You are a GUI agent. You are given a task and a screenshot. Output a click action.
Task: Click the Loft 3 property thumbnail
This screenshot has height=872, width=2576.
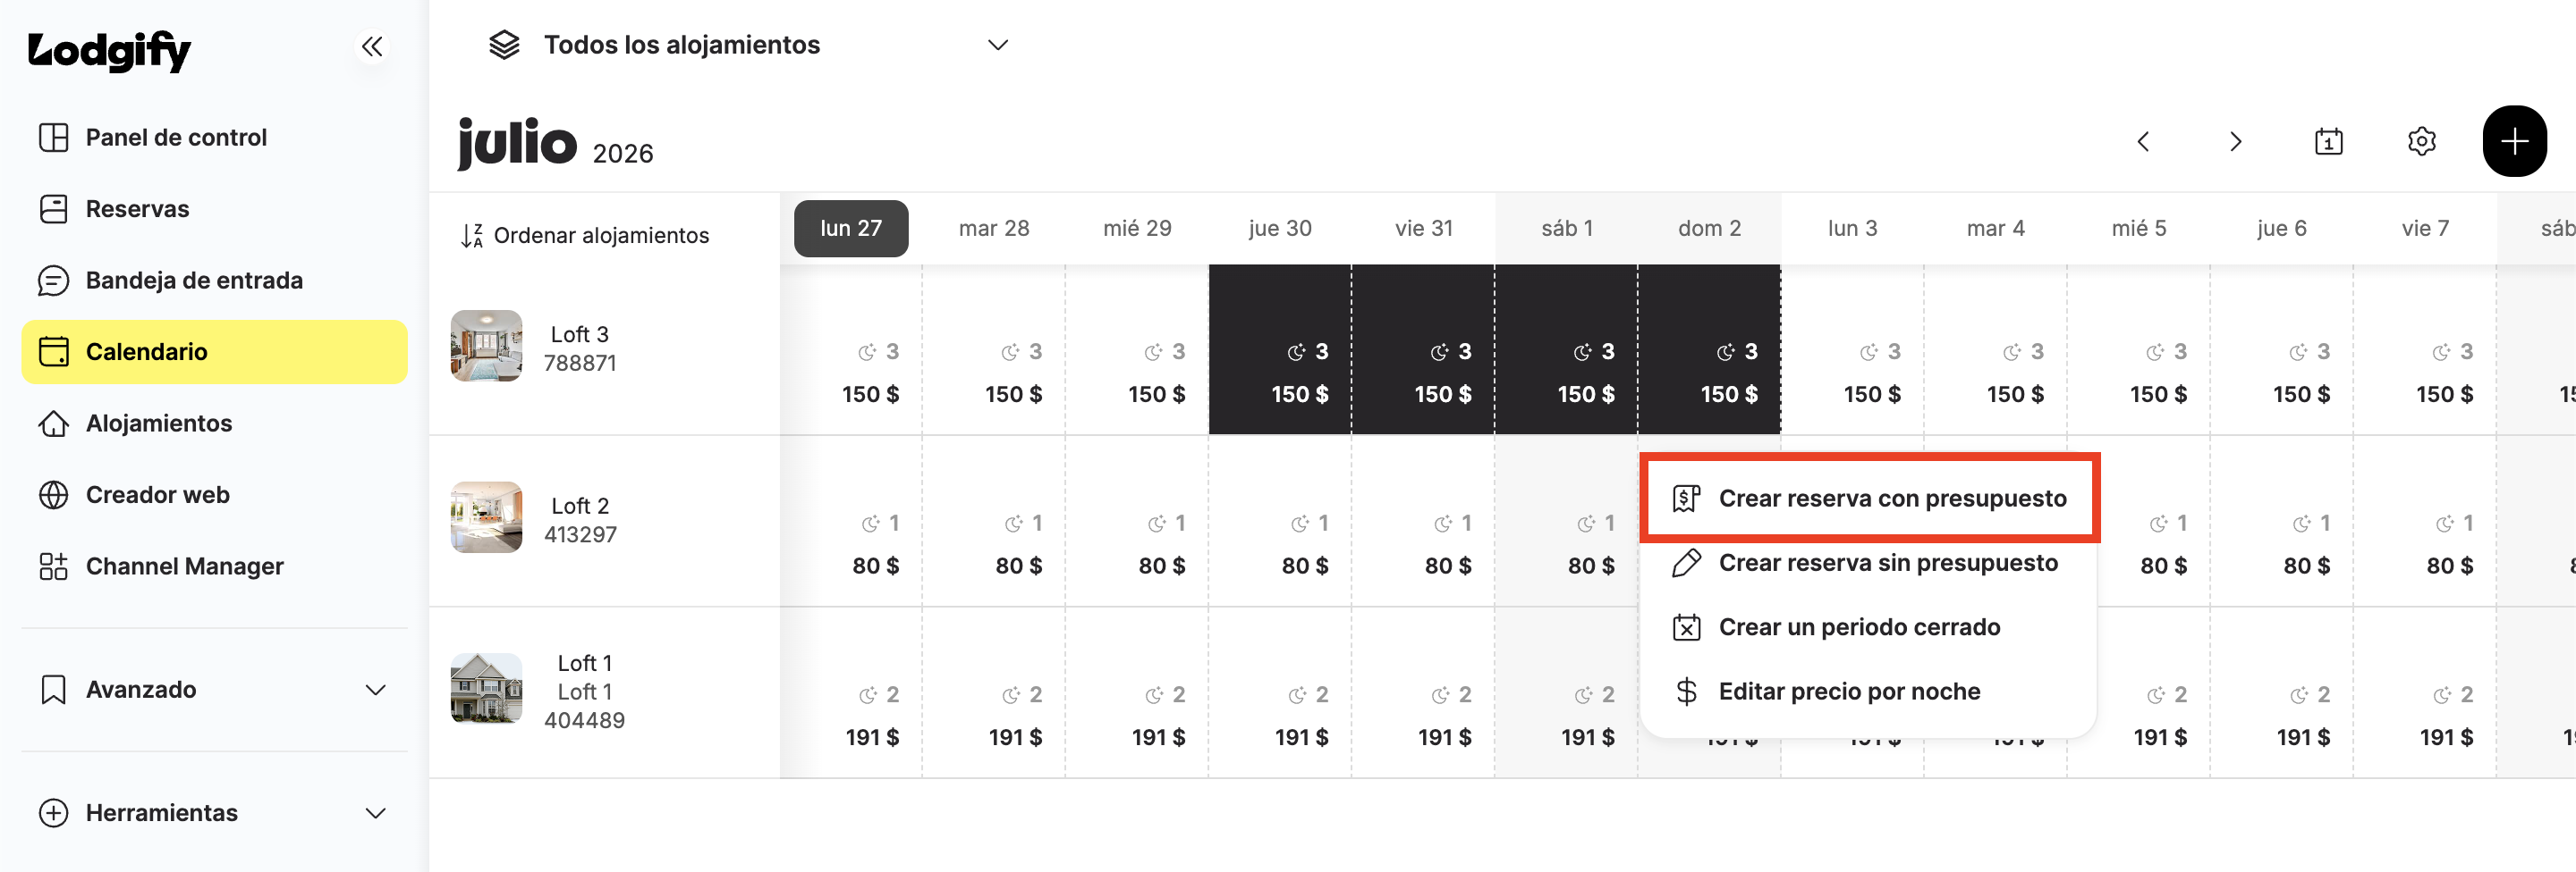[x=486, y=346]
